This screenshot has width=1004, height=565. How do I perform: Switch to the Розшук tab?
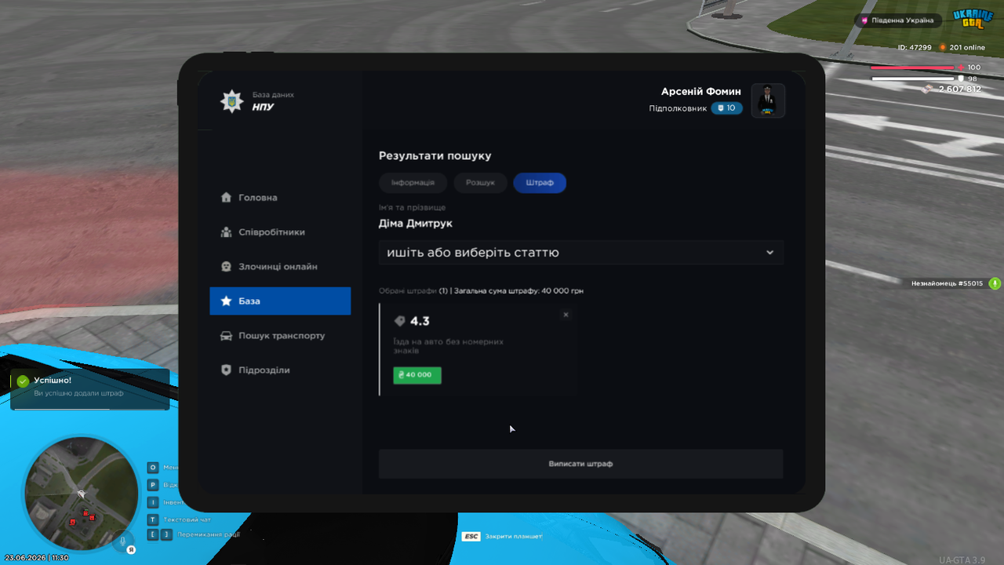[480, 183]
